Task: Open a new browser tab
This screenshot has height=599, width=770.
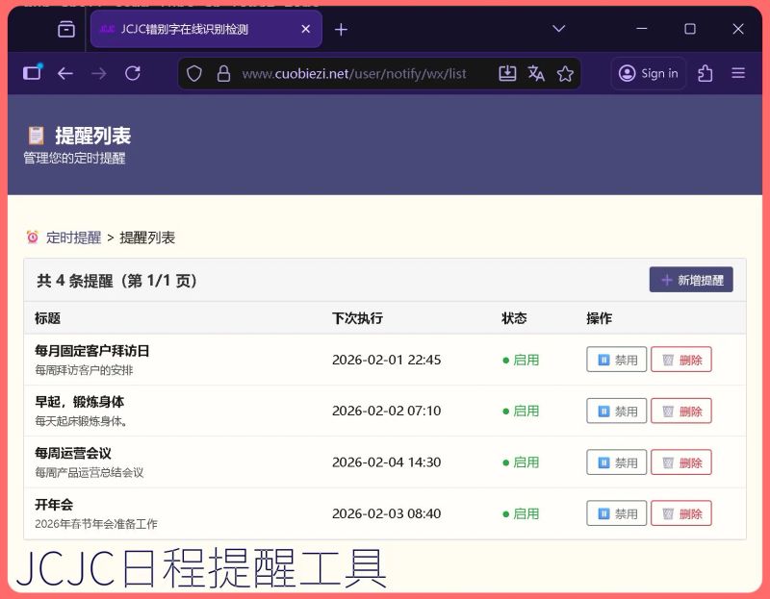Action: (341, 29)
